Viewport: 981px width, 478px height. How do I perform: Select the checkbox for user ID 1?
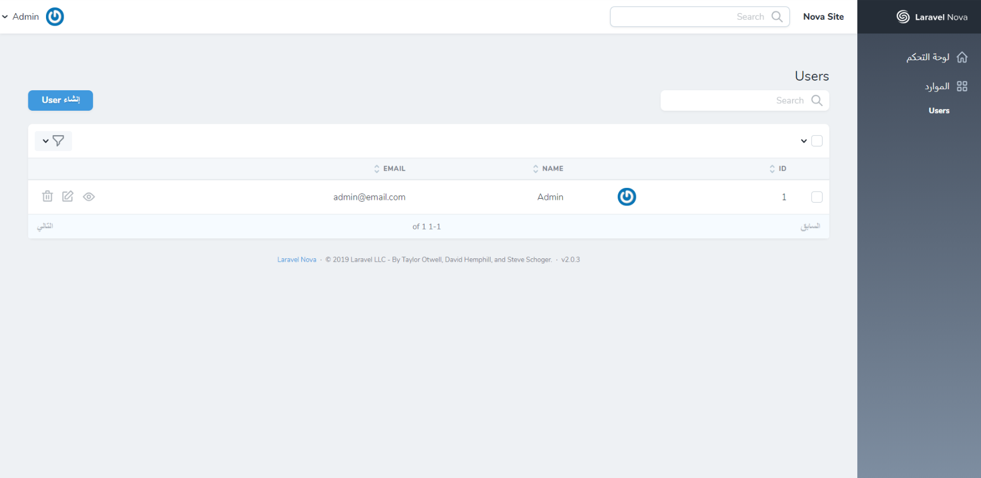click(816, 197)
